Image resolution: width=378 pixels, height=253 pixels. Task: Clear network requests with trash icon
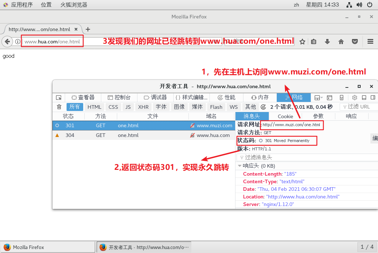[x=59, y=107]
